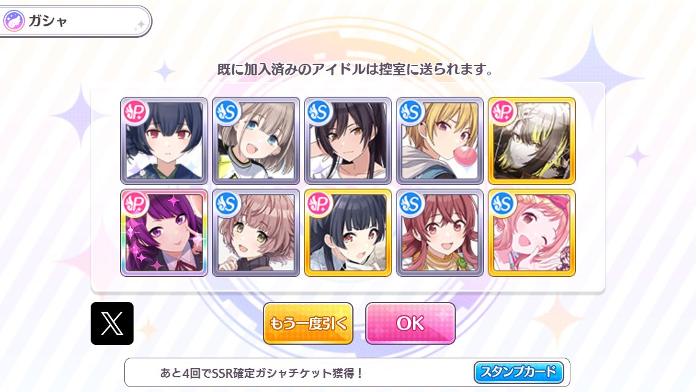Image resolution: width=696 pixels, height=392 pixels.
Task: Select the P card with short dark-blue hair
Action: (164, 140)
